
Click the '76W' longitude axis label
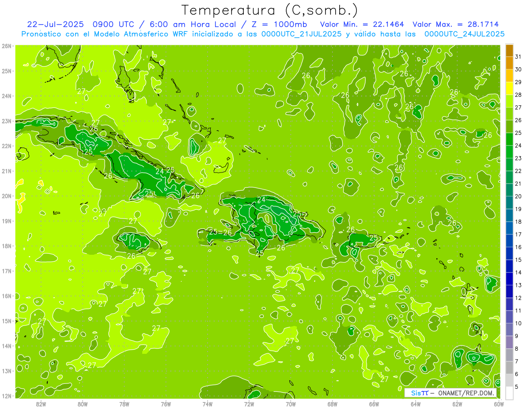coord(166,404)
